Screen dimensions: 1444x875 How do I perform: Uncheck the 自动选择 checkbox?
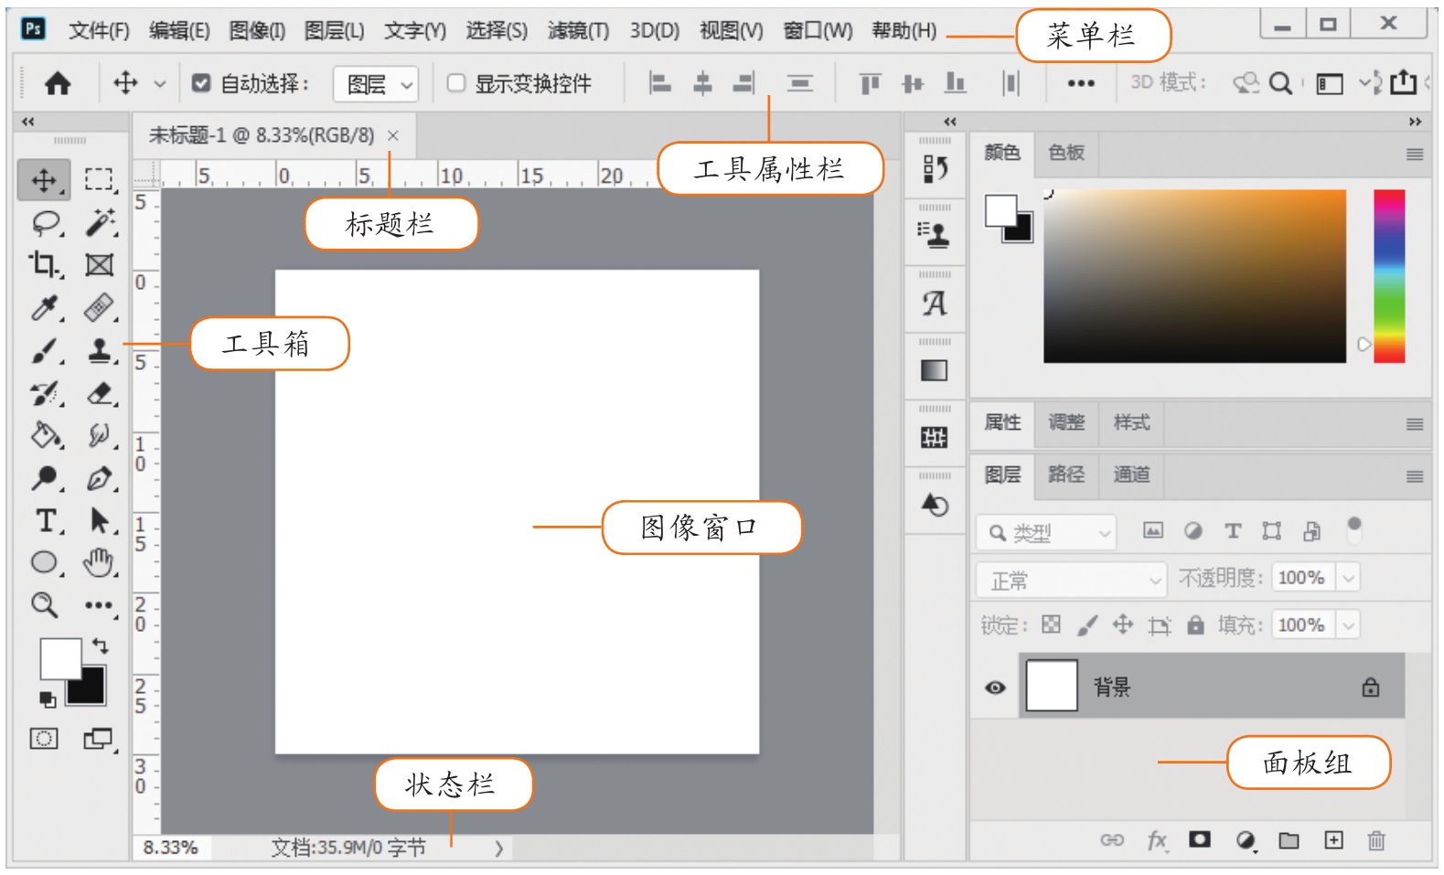(x=201, y=83)
